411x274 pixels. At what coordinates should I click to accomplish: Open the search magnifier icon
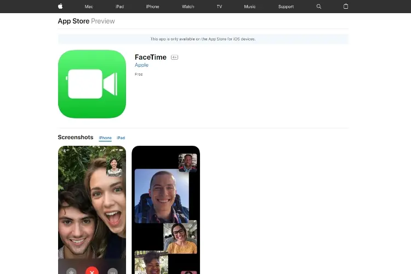(319, 7)
